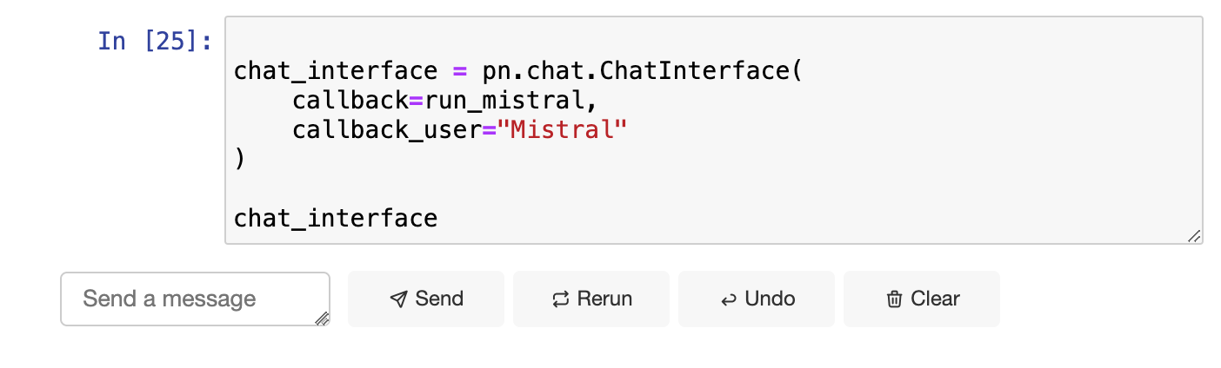Image resolution: width=1221 pixels, height=368 pixels.
Task: Click the chat_interface variable on the first code line
Action: pyautogui.click(x=336, y=70)
